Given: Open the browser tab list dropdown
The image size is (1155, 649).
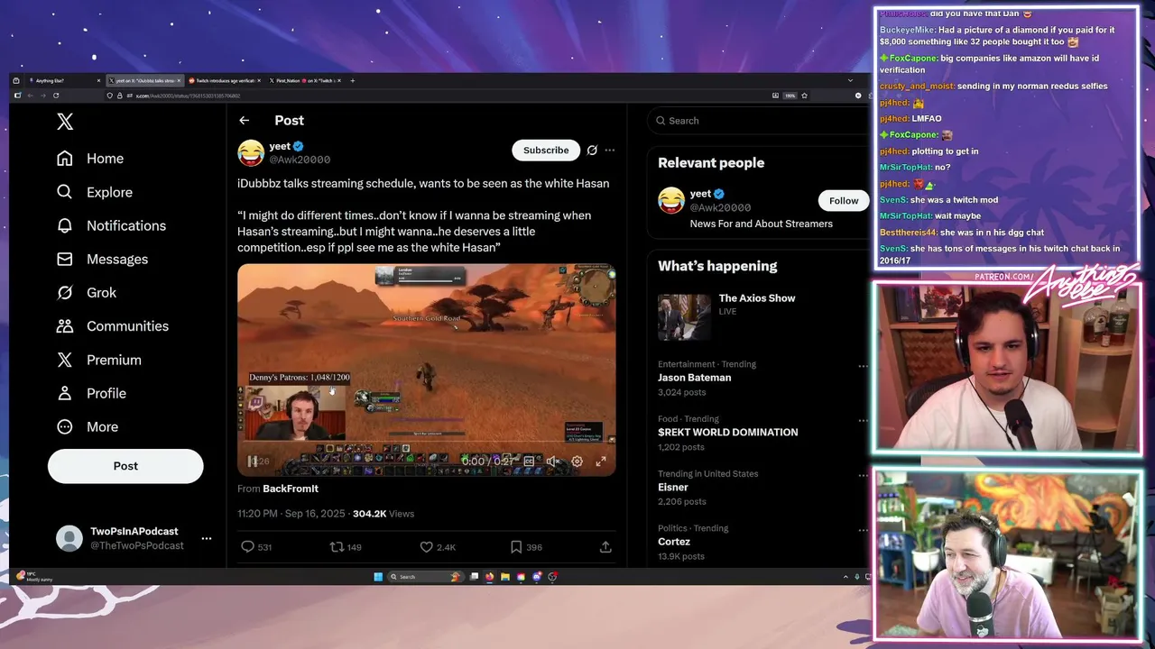Looking at the screenshot, I should [x=849, y=80].
